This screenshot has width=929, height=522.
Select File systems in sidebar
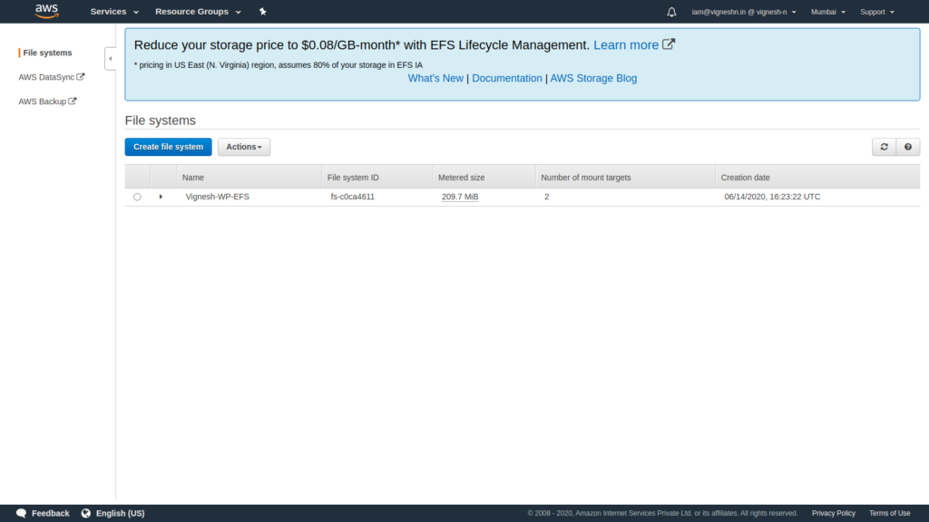pyautogui.click(x=47, y=53)
